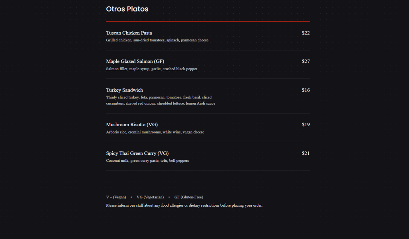Click the grilled chicken, sun-dried tomatoes description
409x239 pixels.
[157, 40]
